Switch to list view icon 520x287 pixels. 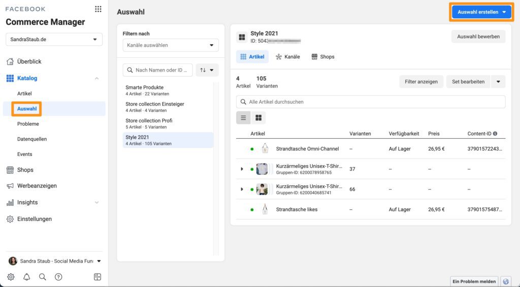click(x=243, y=118)
